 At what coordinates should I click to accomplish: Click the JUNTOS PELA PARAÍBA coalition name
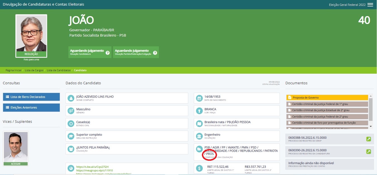[x=93, y=147]
